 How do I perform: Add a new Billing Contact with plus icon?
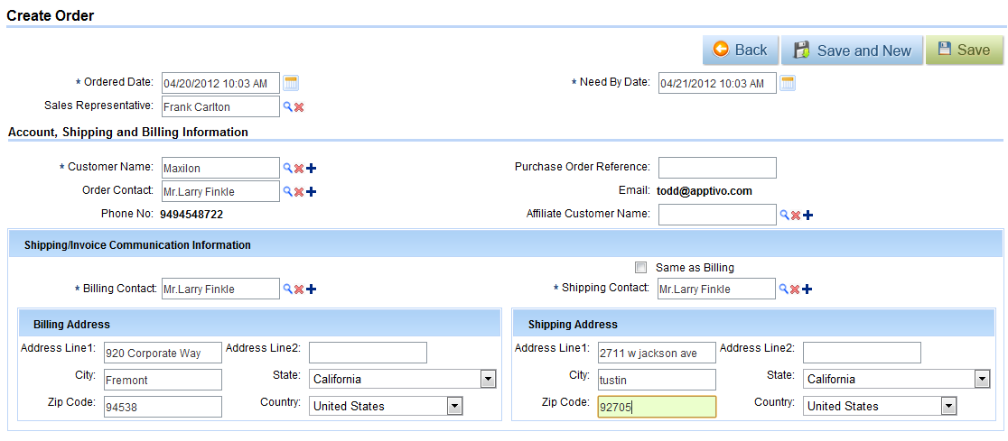coord(311,289)
